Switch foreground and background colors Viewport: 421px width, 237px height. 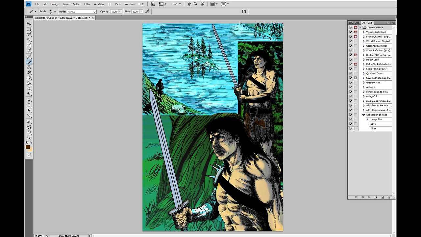[31, 142]
